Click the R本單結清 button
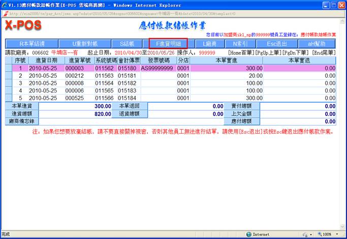 tap(28, 44)
